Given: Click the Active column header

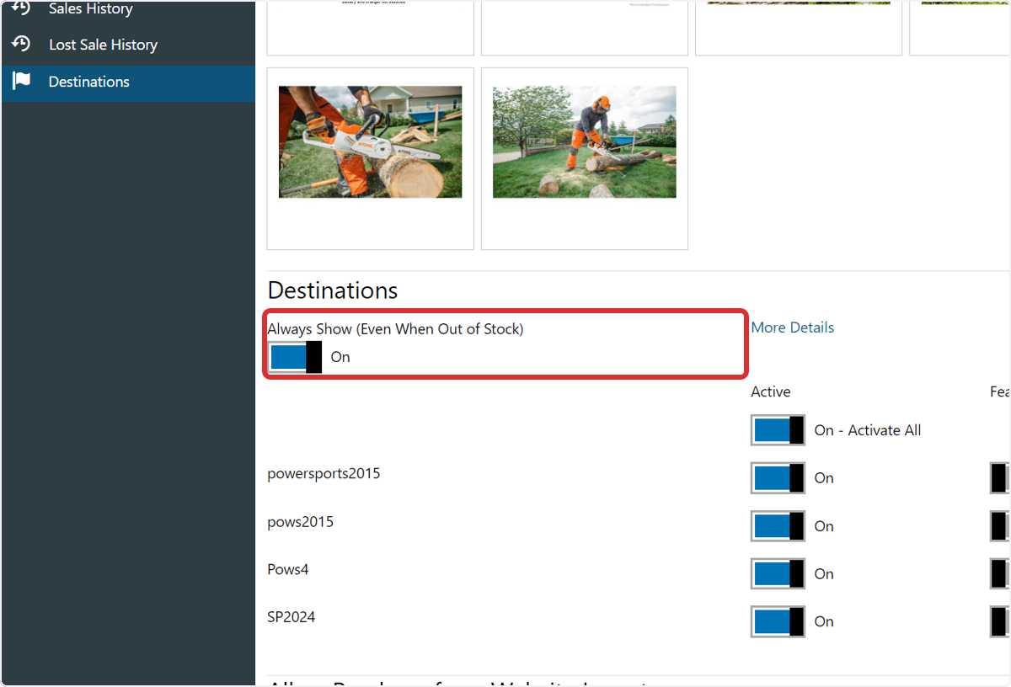Looking at the screenshot, I should (771, 391).
